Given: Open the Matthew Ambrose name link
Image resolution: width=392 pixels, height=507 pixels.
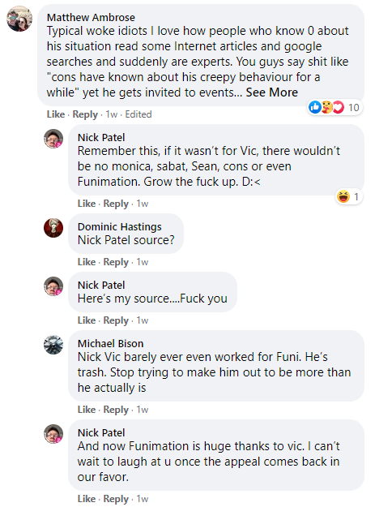Looking at the screenshot, I should tap(91, 18).
